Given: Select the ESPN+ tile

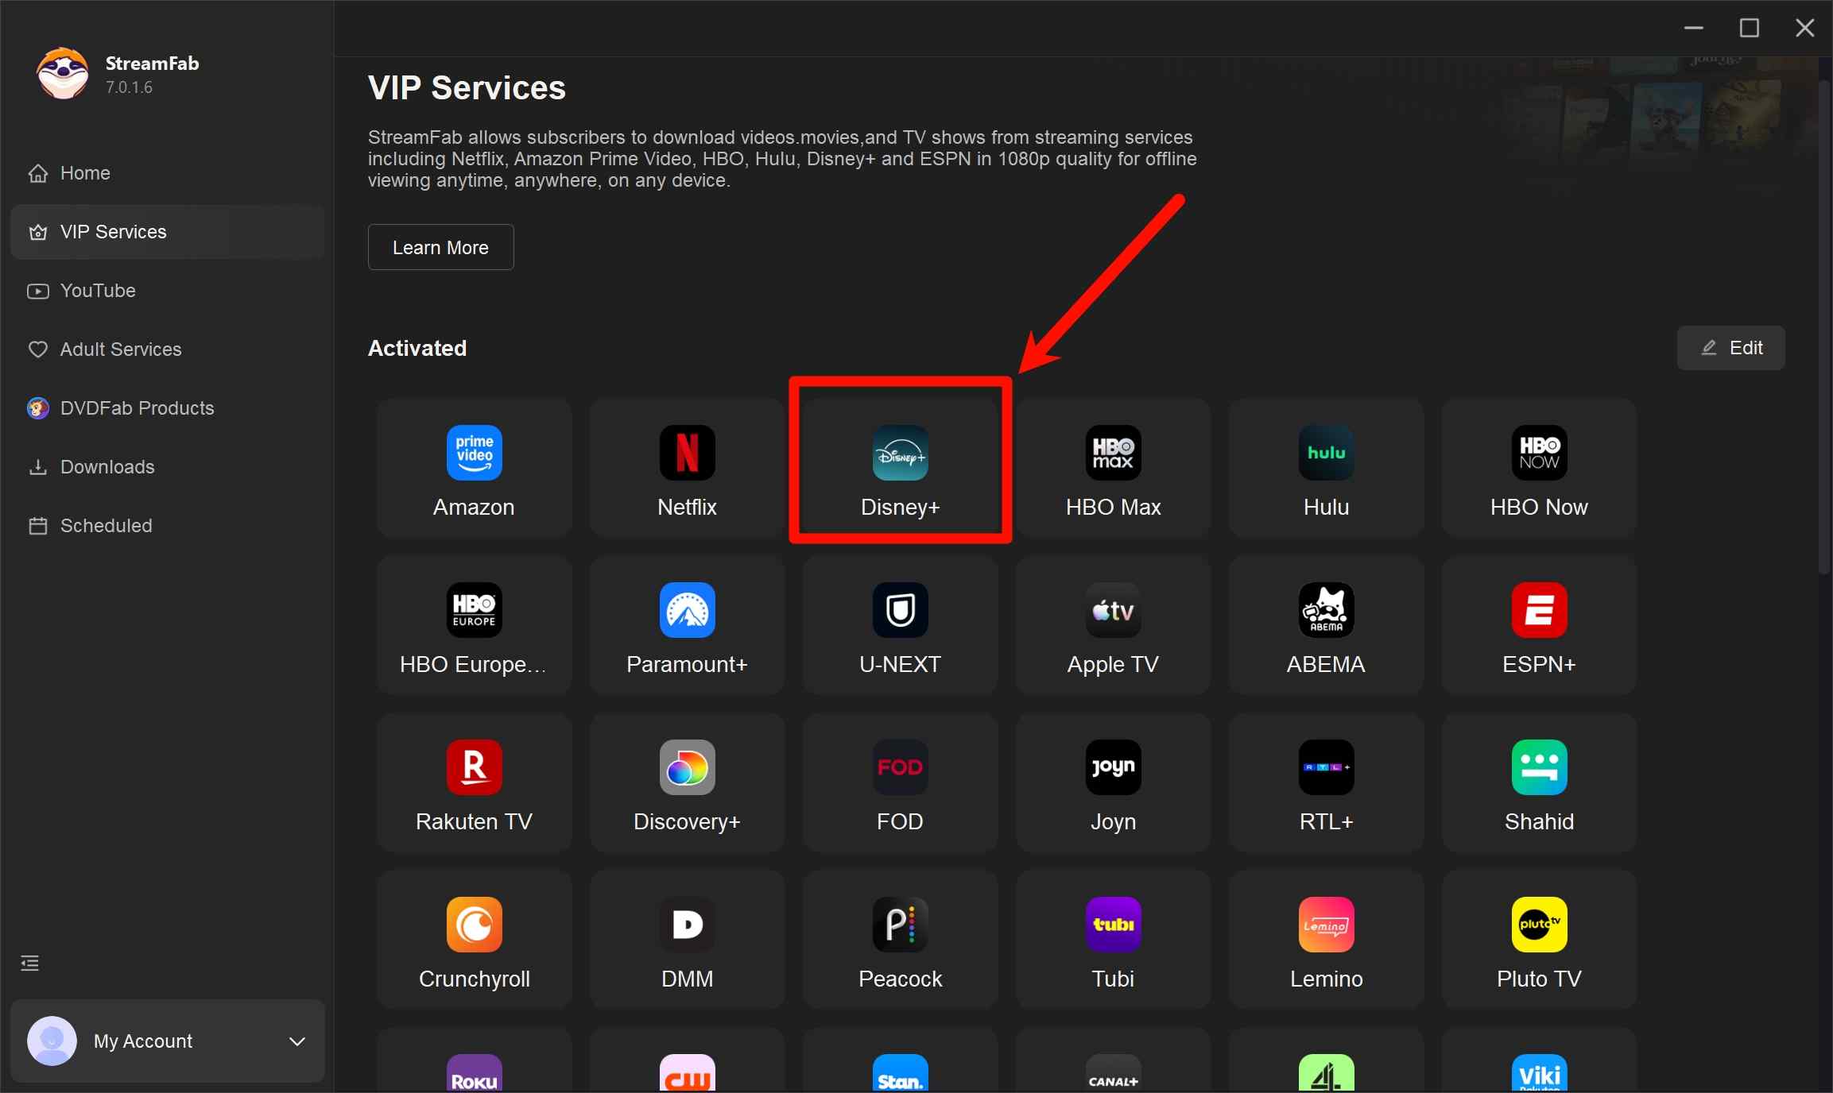Looking at the screenshot, I should click(x=1538, y=625).
